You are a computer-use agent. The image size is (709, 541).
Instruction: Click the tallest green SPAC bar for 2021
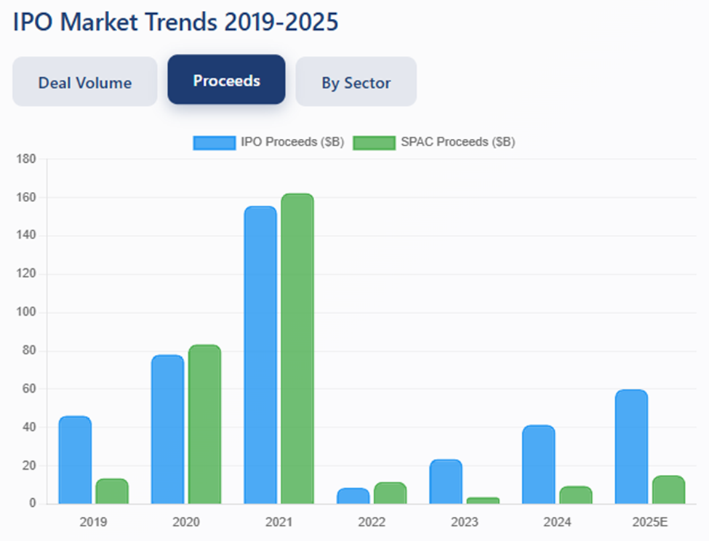pos(297,349)
